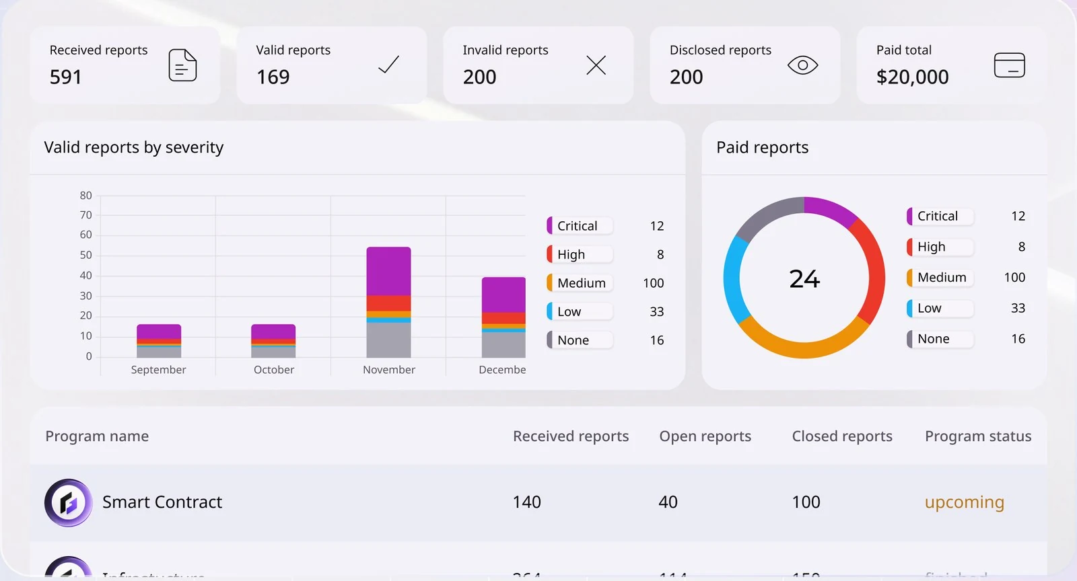This screenshot has width=1077, height=581.
Task: Click the November stacked bar
Action: coord(388,302)
